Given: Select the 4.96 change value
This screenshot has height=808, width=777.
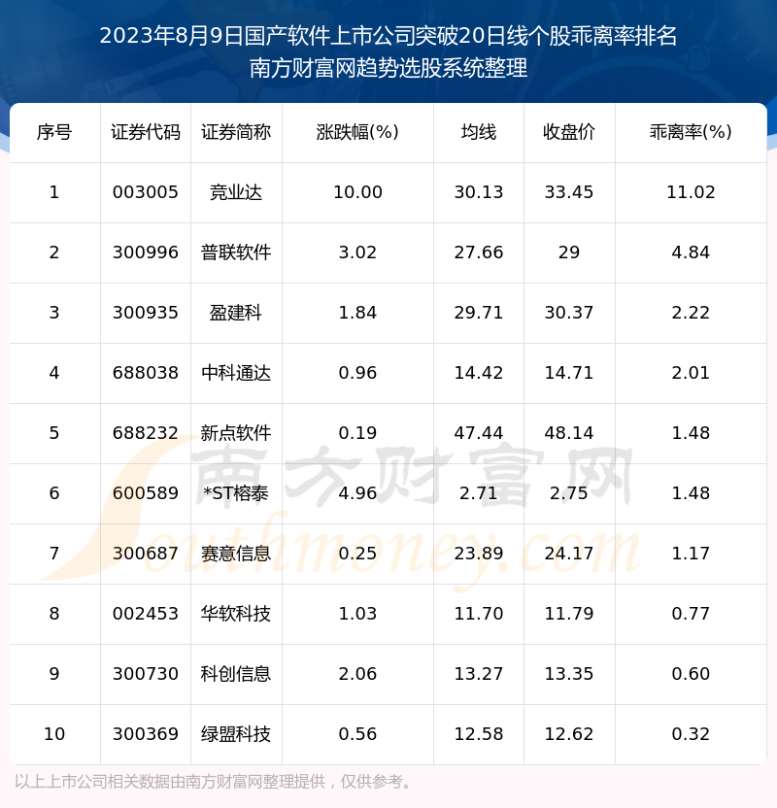Looking at the screenshot, I should [357, 493].
